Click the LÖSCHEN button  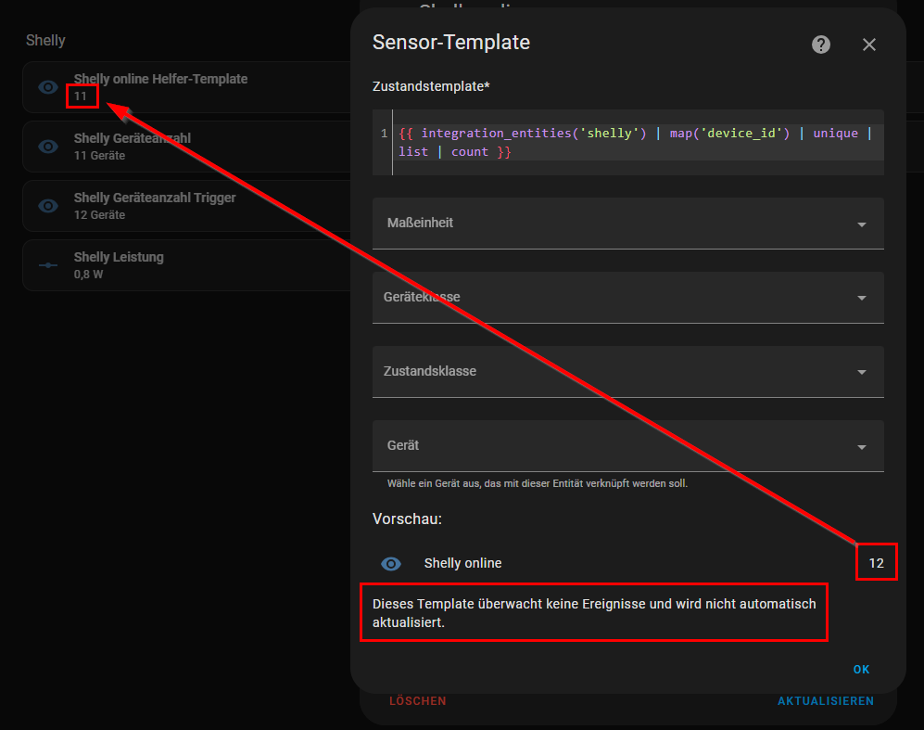(418, 701)
